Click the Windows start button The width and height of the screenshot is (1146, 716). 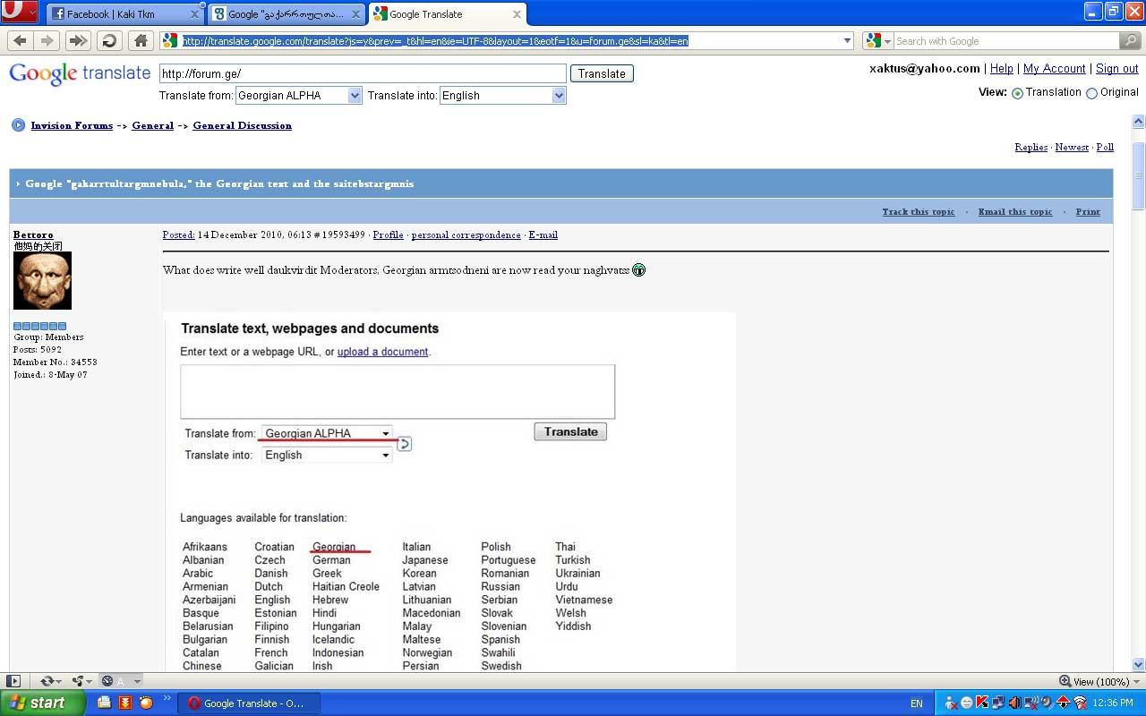click(42, 703)
